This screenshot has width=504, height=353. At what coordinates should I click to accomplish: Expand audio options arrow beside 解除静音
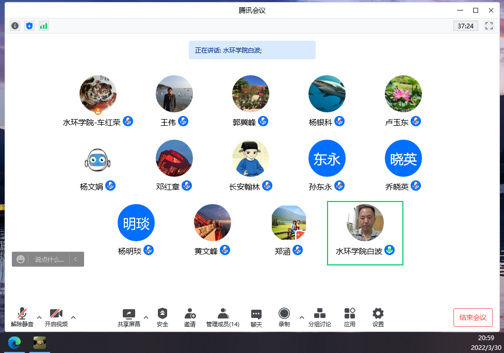coord(39,317)
